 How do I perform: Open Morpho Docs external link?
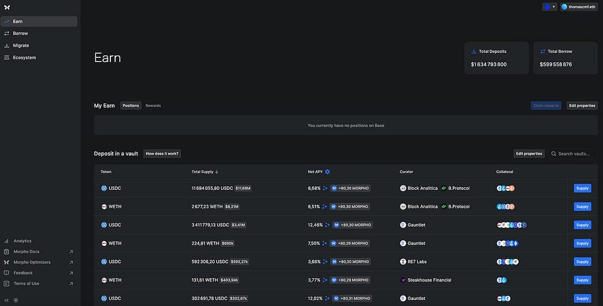point(39,251)
